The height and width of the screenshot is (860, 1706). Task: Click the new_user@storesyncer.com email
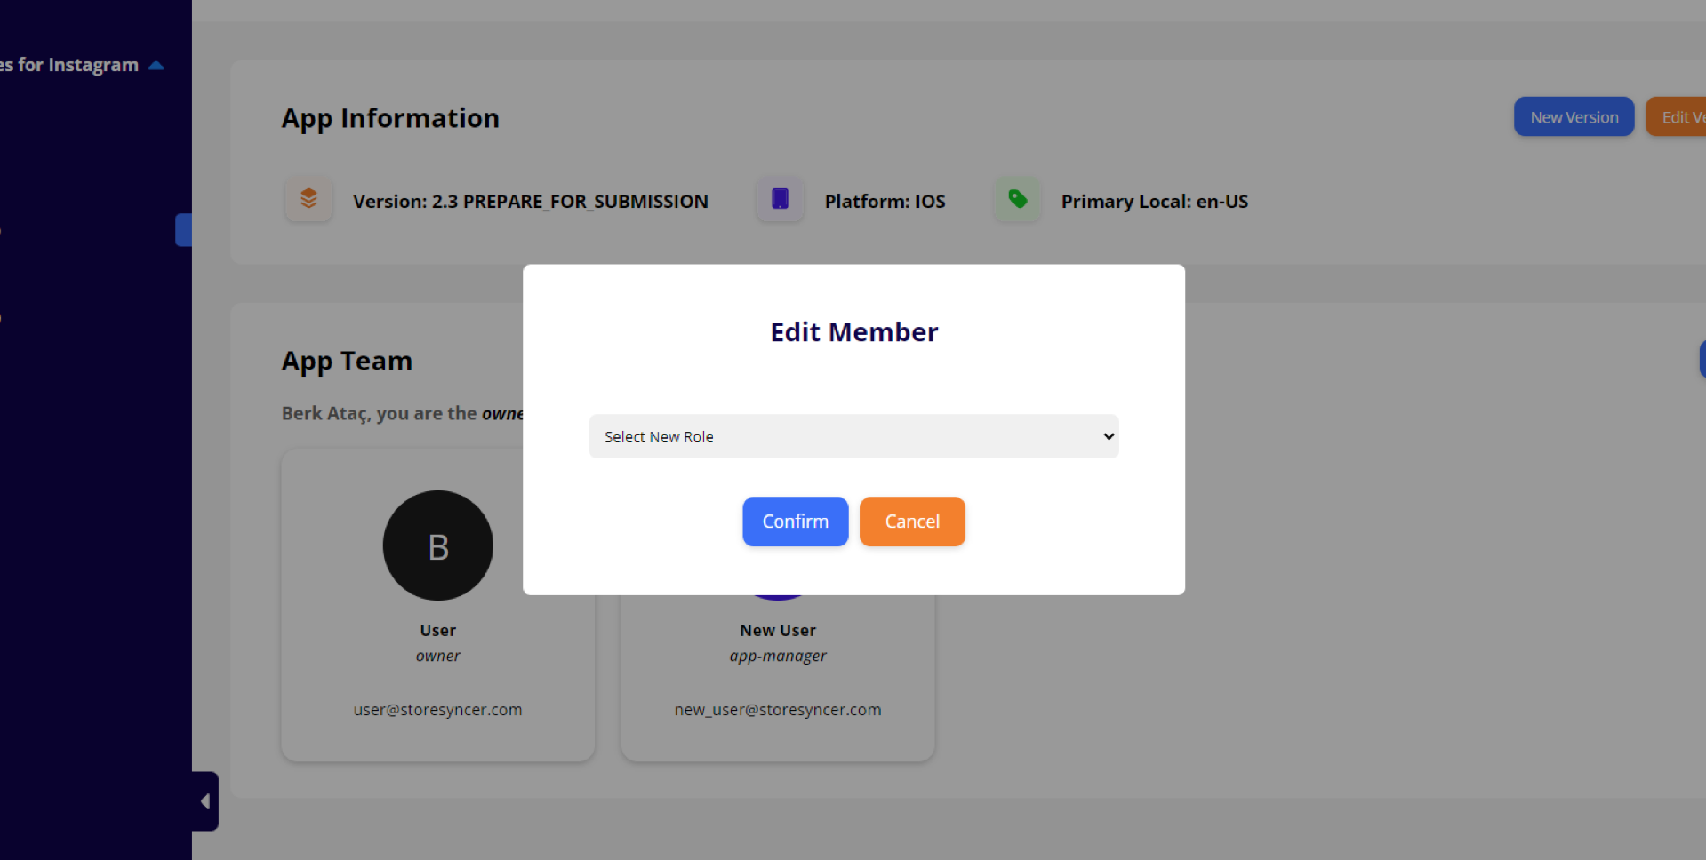[x=777, y=710]
